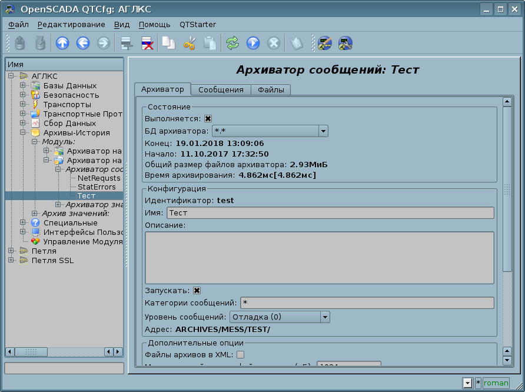Click the Категории сообщений input field
Screen dimensions: 525x392
pos(367,303)
